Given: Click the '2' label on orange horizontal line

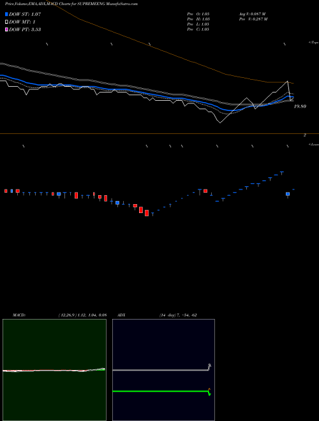Looking at the screenshot, I should [304, 135].
